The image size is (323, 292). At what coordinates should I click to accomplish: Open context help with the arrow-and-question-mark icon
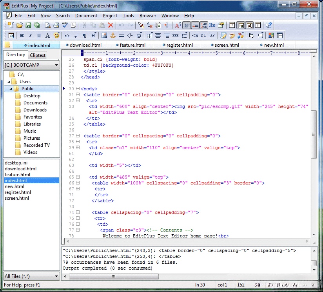[269, 25]
